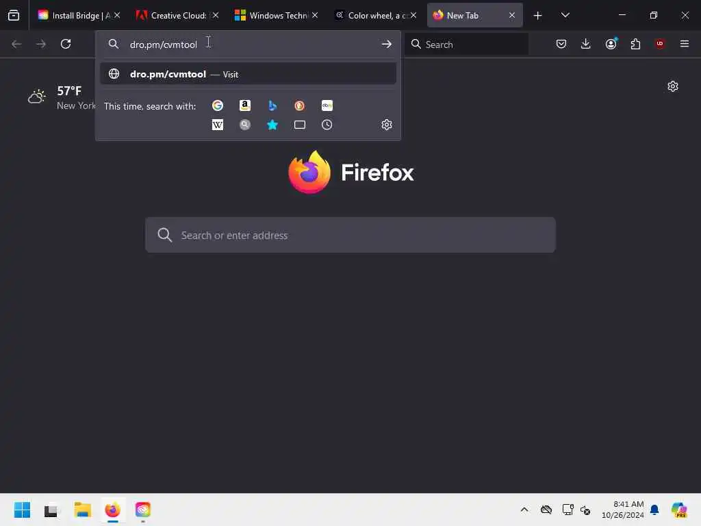Click the toolbar Search box

pos(466,45)
